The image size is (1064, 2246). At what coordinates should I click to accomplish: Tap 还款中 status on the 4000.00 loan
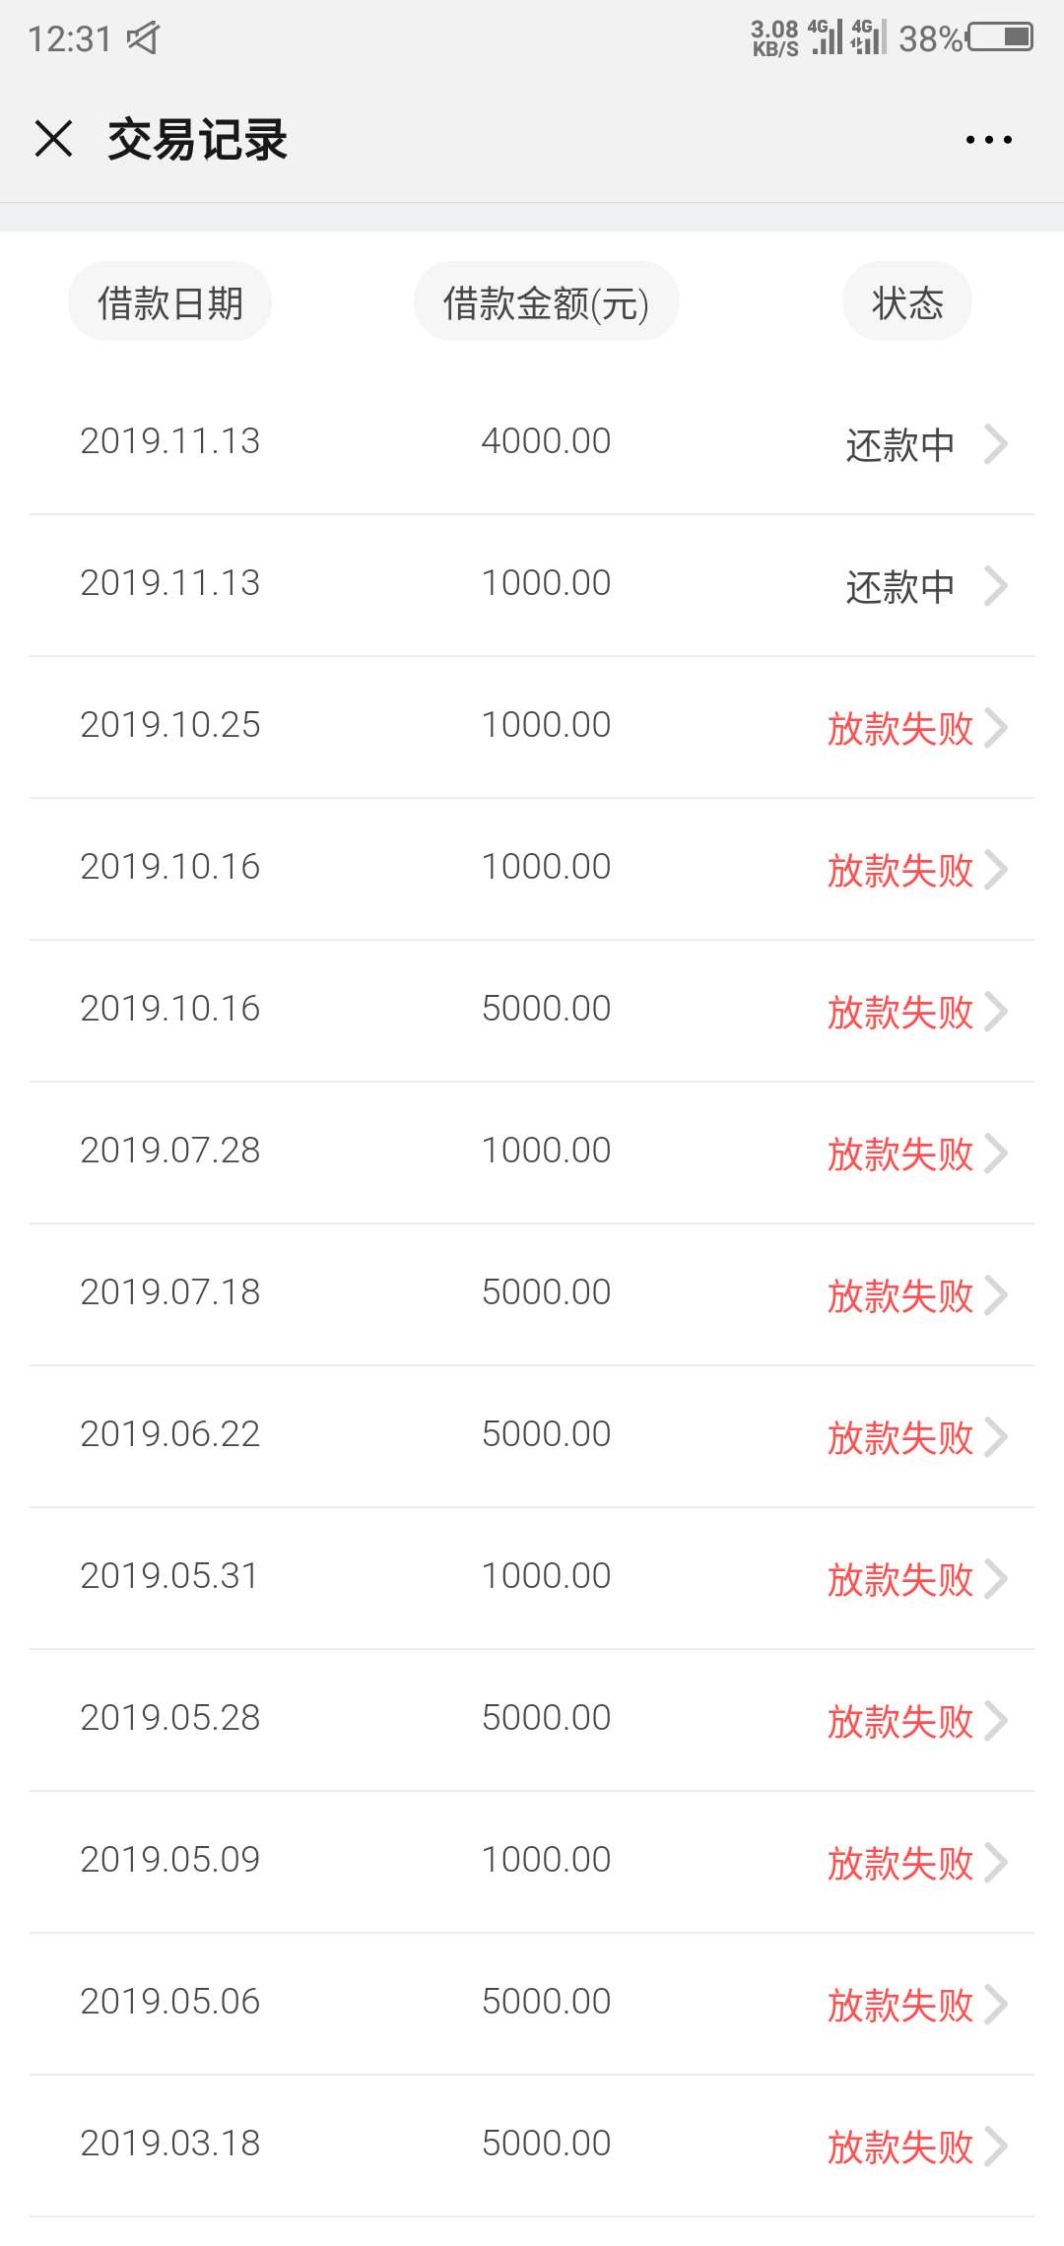[900, 445]
